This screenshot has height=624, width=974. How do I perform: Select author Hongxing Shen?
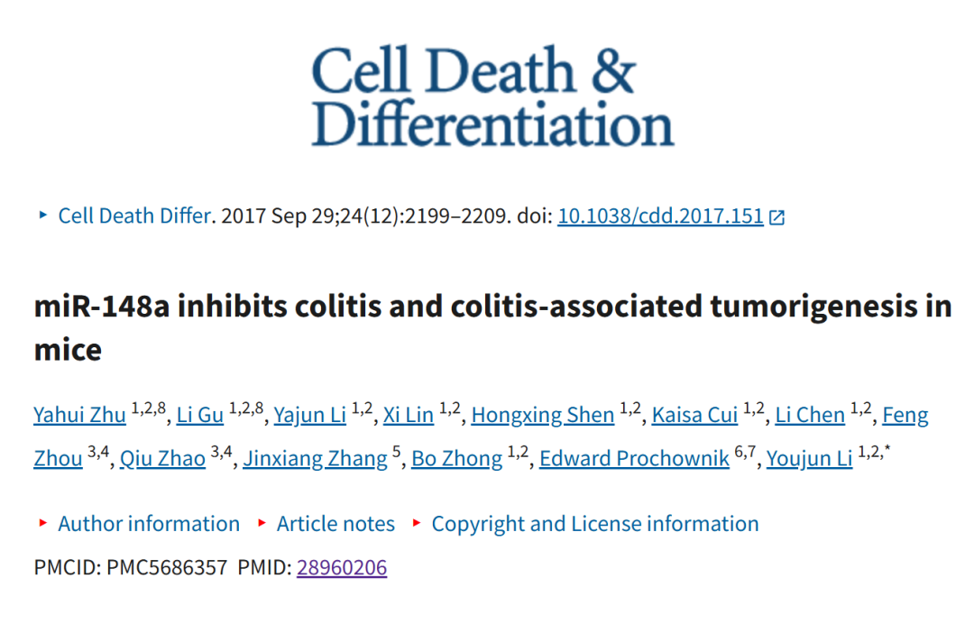click(x=543, y=415)
